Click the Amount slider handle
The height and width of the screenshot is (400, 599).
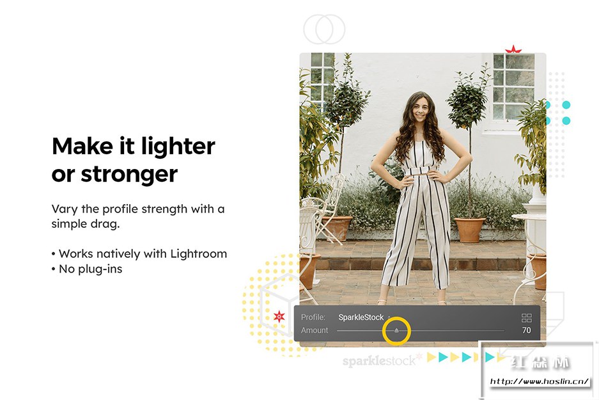(x=396, y=330)
